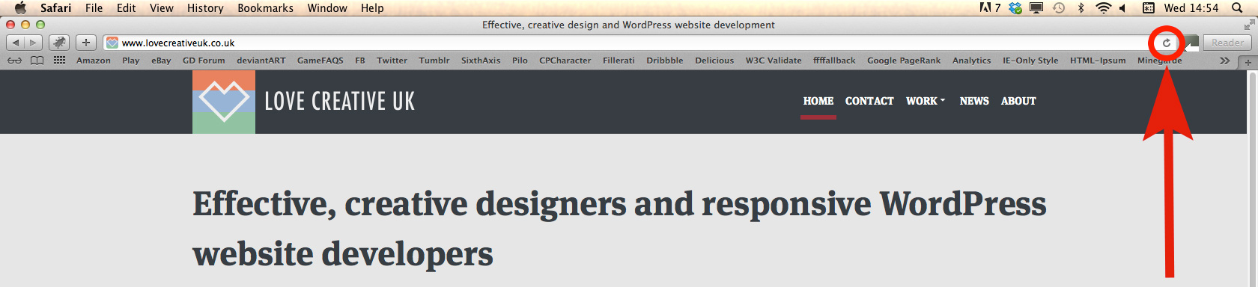Open the Delicious bookmark
1258x287 pixels.
714,61
